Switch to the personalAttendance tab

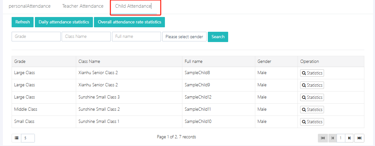pyautogui.click(x=30, y=6)
